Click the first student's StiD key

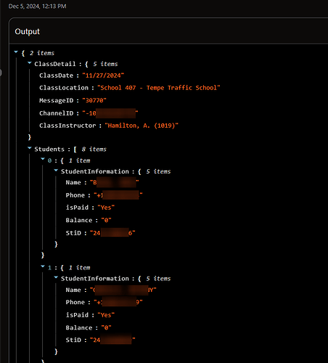(73, 233)
